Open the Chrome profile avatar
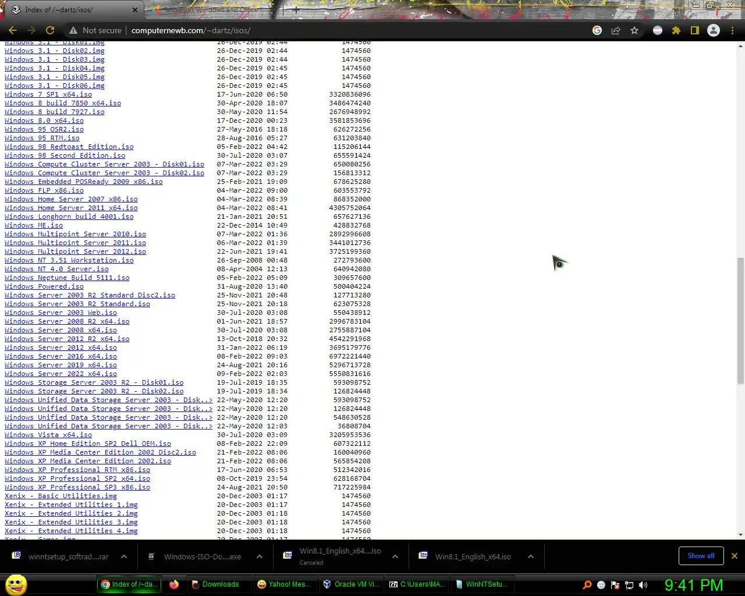 coord(714,30)
